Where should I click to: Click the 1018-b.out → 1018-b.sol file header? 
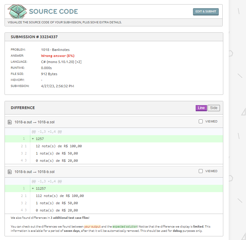(x=35, y=172)
